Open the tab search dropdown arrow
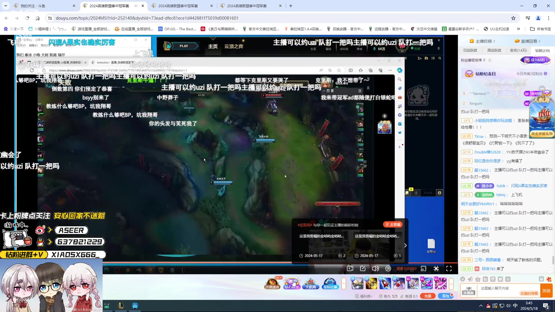The image size is (555, 312). coord(6,6)
